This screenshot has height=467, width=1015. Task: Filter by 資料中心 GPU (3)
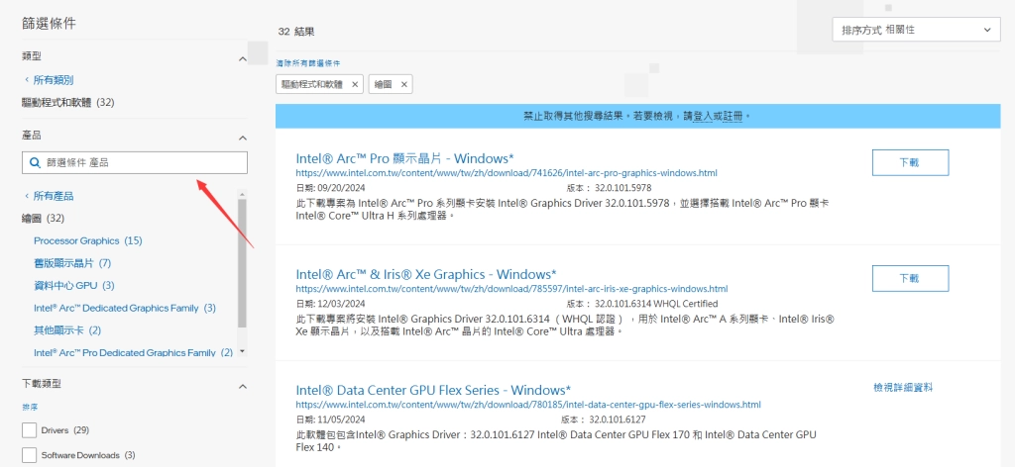point(74,286)
